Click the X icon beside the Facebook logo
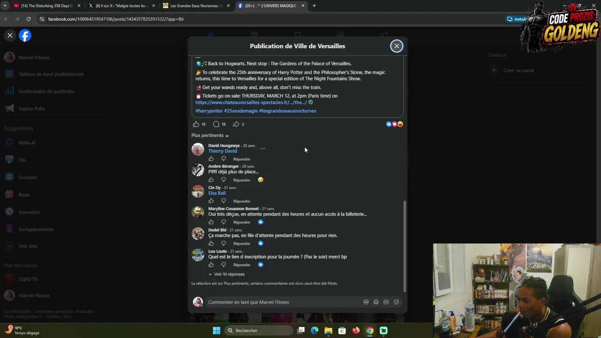 tap(10, 35)
